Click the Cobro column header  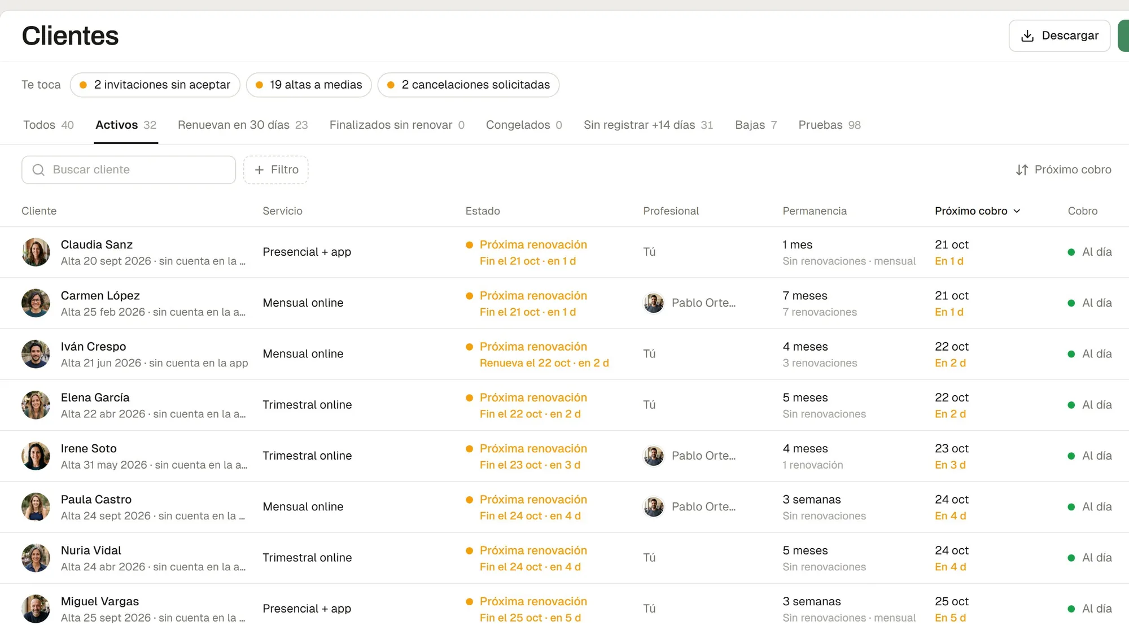[x=1083, y=211]
